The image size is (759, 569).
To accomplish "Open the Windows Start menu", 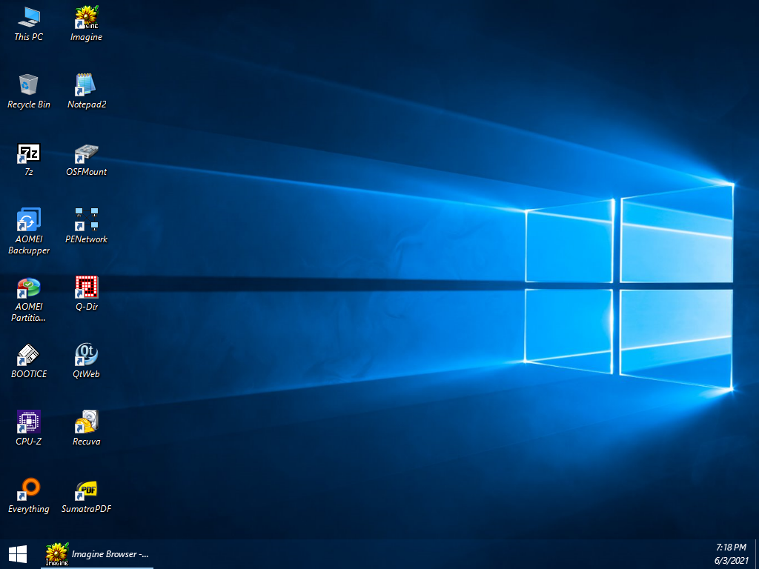I will pos(18,553).
